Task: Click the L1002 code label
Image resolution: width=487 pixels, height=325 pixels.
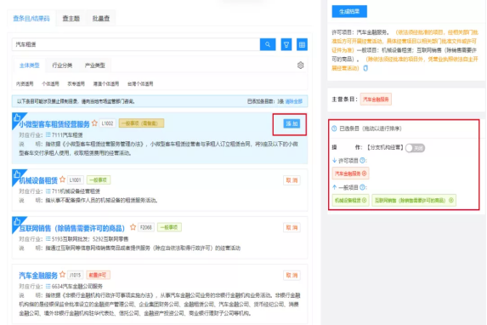Action: pyautogui.click(x=107, y=123)
